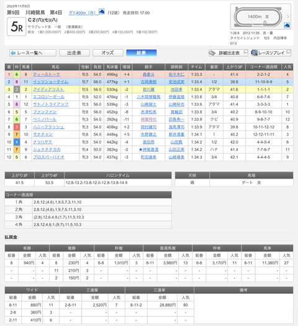Open trainer 山崎裕也 profile link

pyautogui.click(x=176, y=105)
